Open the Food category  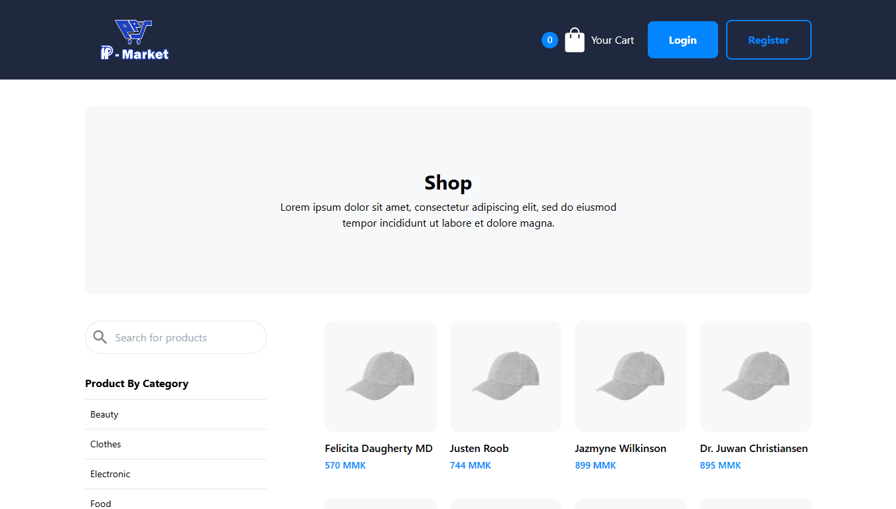click(x=100, y=503)
